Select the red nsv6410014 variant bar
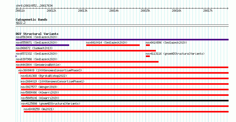Viewport: 236px width, 122px height. (x=113, y=45)
